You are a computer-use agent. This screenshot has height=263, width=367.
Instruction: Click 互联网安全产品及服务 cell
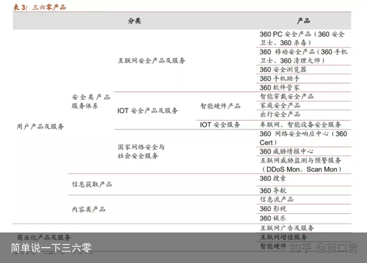pyautogui.click(x=151, y=61)
